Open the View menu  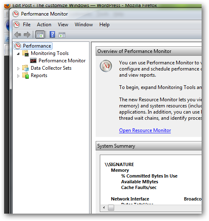click(x=63, y=25)
